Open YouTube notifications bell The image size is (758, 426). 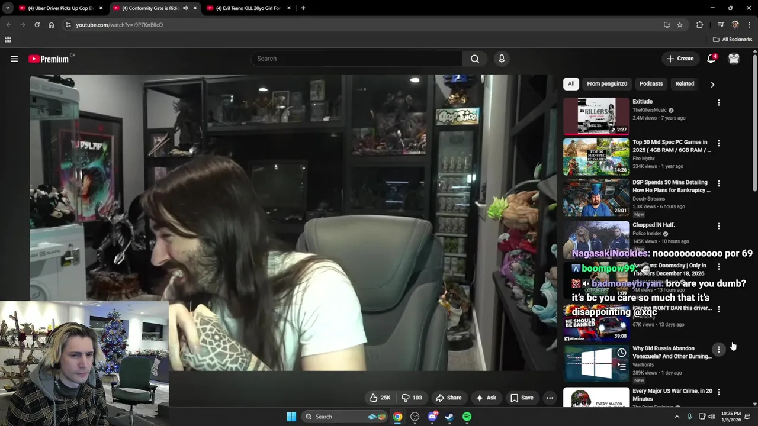(x=711, y=59)
